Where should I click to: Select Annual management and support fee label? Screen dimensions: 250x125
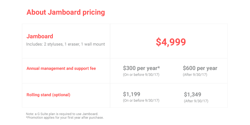pyautogui.click(x=61, y=69)
